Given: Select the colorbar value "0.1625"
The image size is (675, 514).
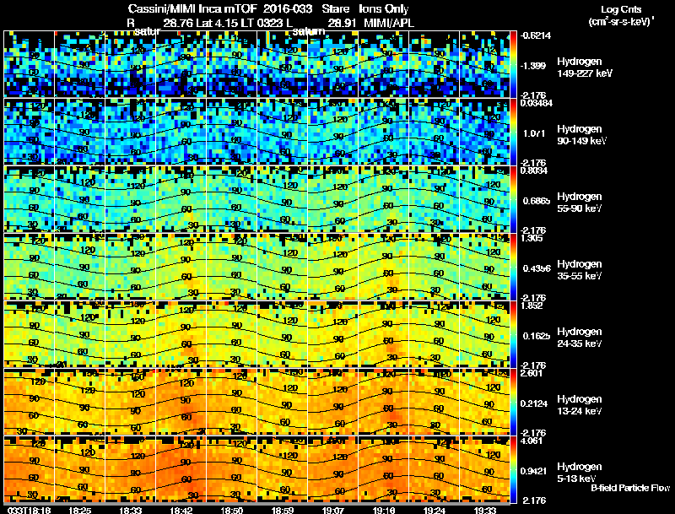Looking at the screenshot, I should pos(537,336).
